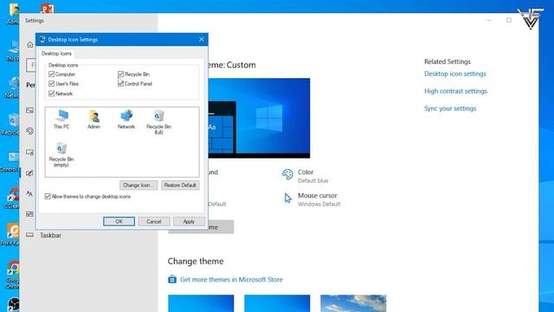The height and width of the screenshot is (312, 554).
Task: Open the Color Default blue setting
Action: click(306, 176)
